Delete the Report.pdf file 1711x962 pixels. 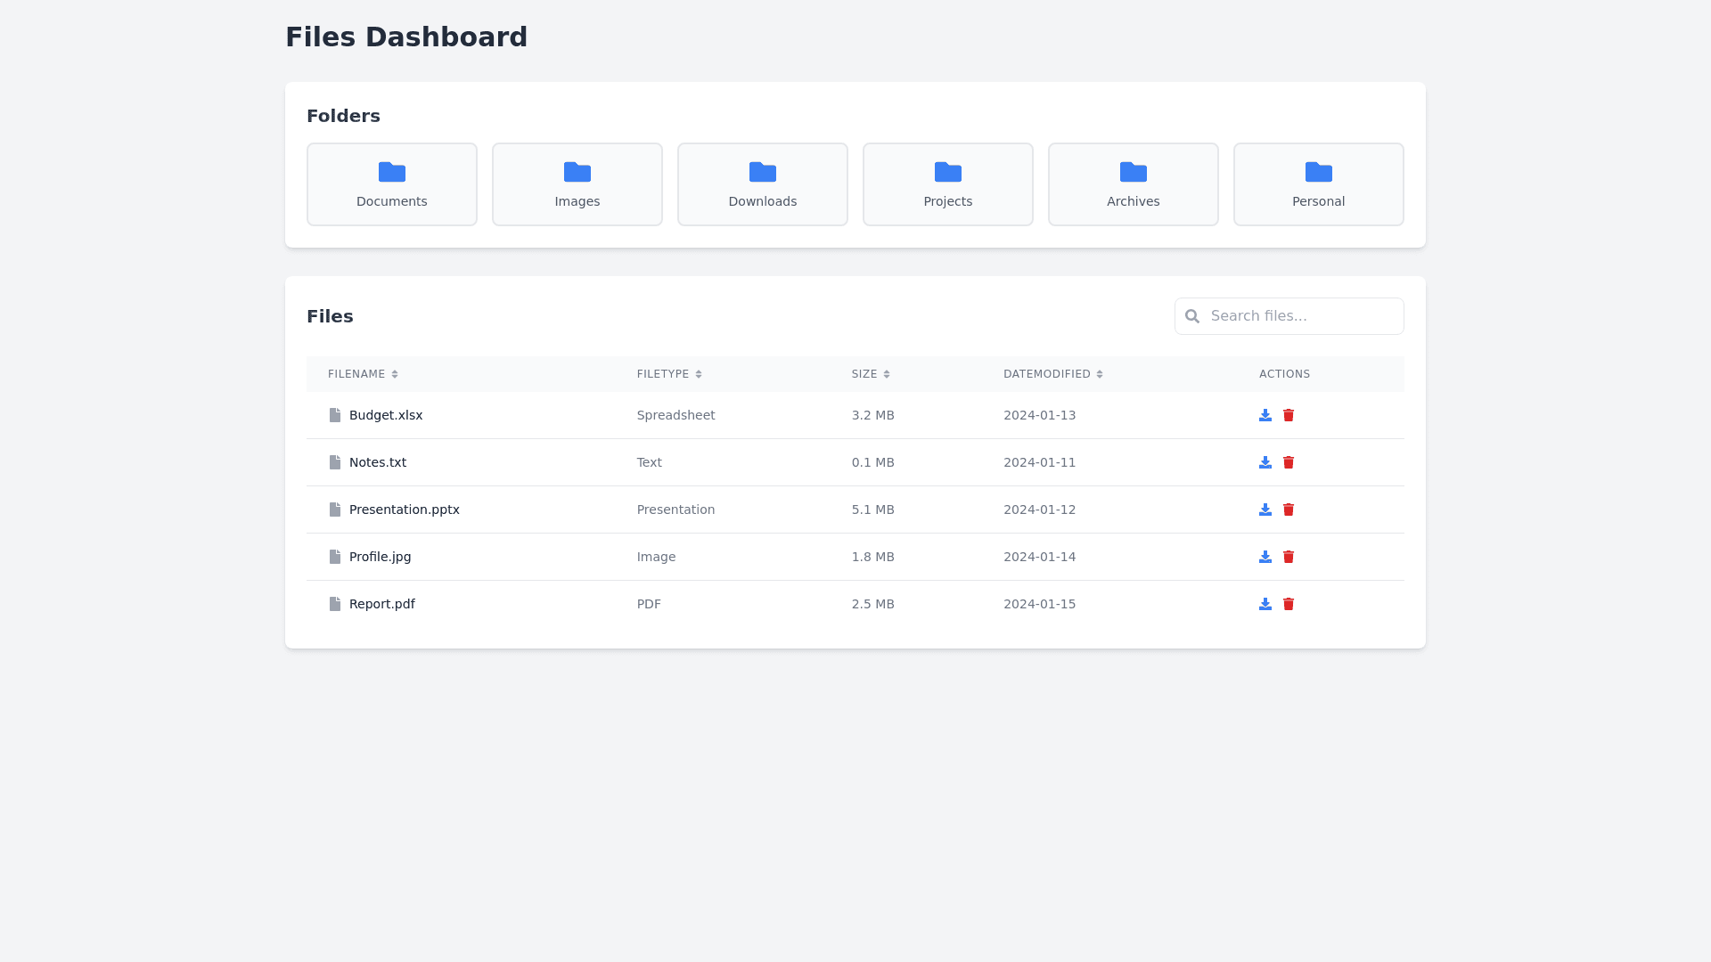point(1288,604)
